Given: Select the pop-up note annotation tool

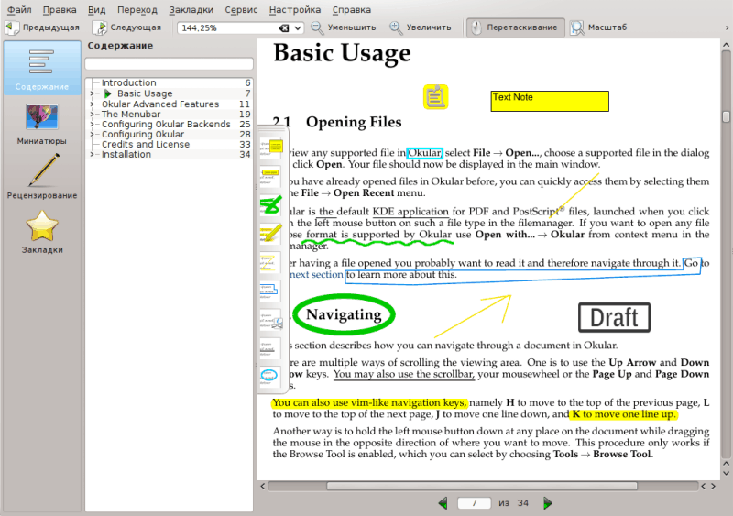Looking at the screenshot, I should pyautogui.click(x=270, y=145).
